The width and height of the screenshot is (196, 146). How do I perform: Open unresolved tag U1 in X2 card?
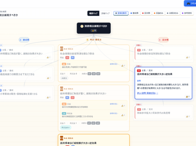point(89,123)
